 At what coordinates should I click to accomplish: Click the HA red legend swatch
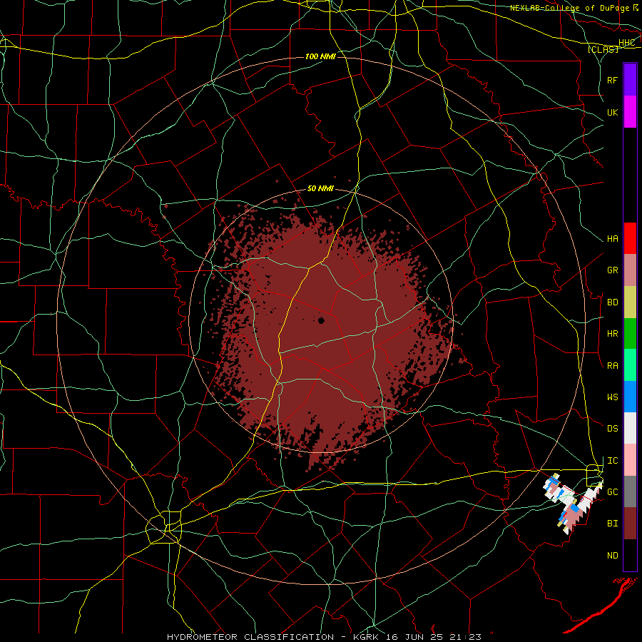point(630,238)
